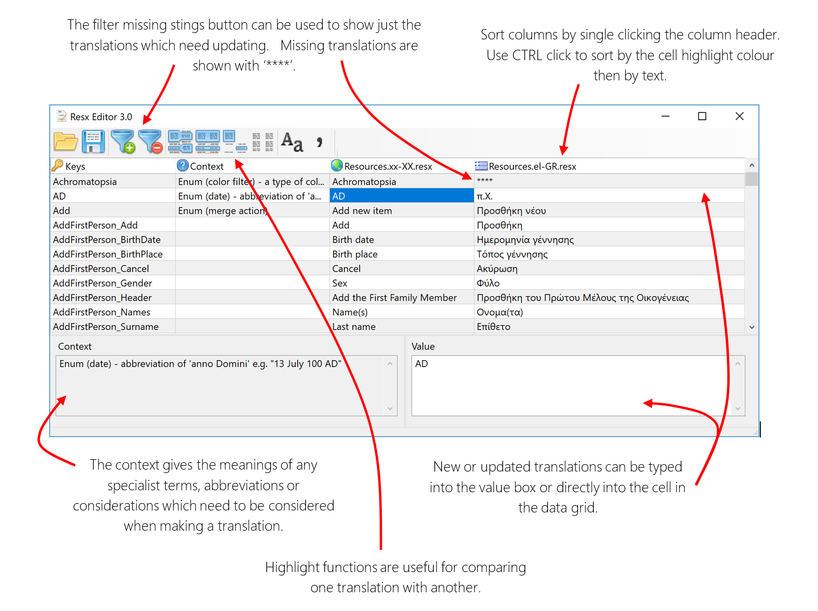Image resolution: width=818 pixels, height=611 pixels.
Task: Minimize the Resx Editor 3.0 window
Action: [666, 116]
